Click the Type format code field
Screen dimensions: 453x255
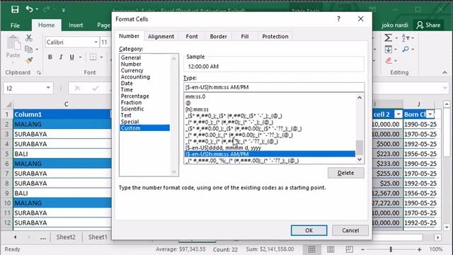click(x=274, y=87)
